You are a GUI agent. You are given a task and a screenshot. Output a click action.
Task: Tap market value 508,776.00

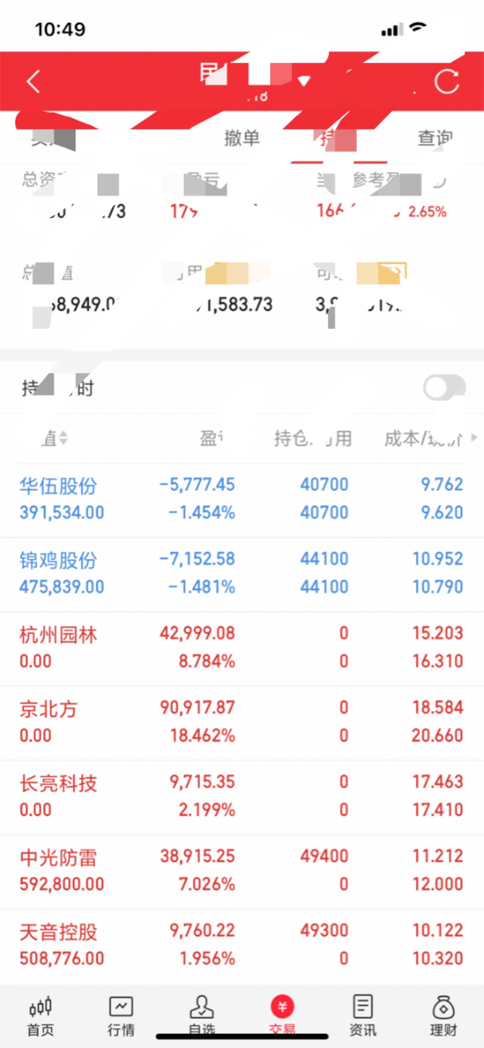[62, 958]
